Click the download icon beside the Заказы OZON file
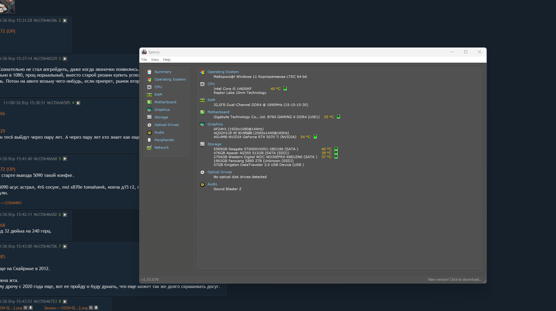Viewport: 556px width, 311px height. [x=96, y=308]
